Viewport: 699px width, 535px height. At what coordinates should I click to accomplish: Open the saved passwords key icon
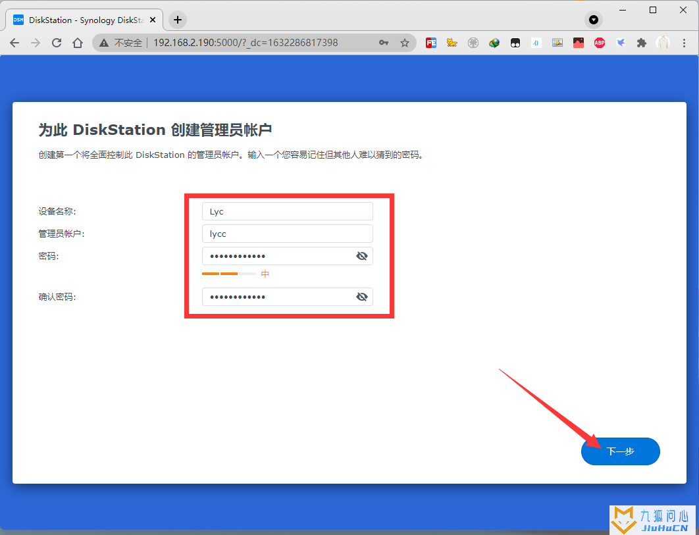pos(383,43)
